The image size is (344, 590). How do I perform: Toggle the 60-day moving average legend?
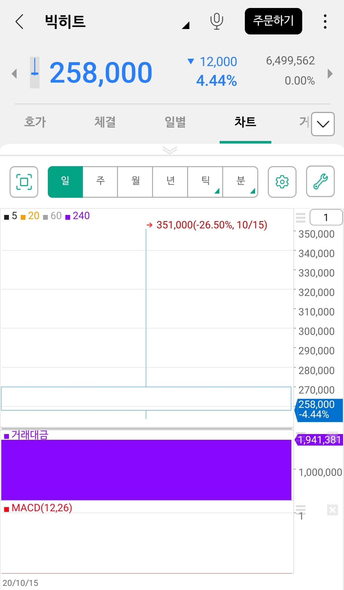tap(52, 216)
